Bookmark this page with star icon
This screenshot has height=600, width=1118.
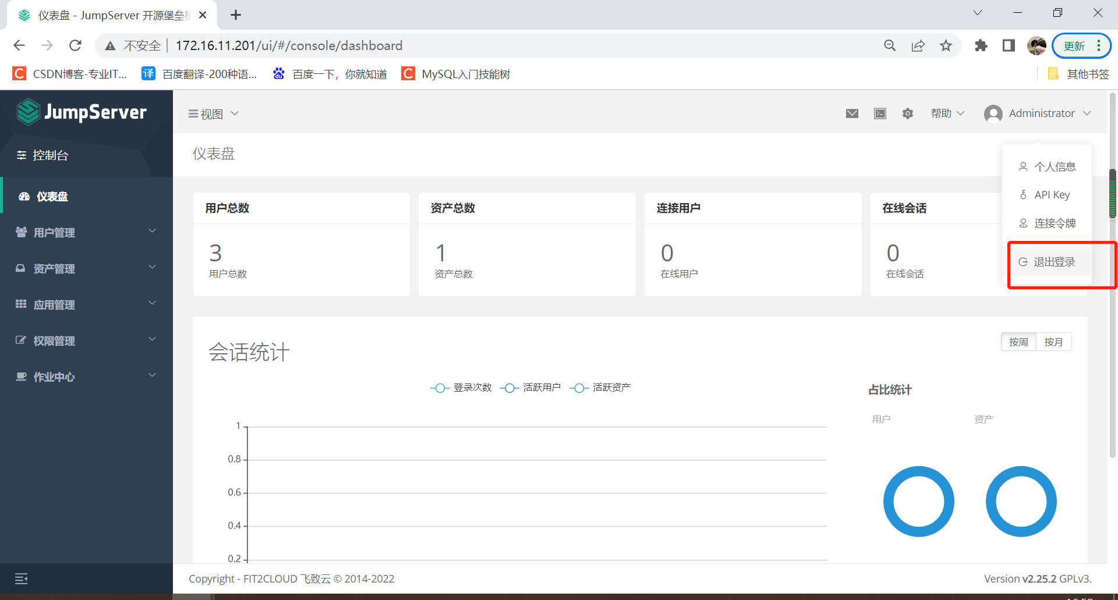tap(946, 45)
